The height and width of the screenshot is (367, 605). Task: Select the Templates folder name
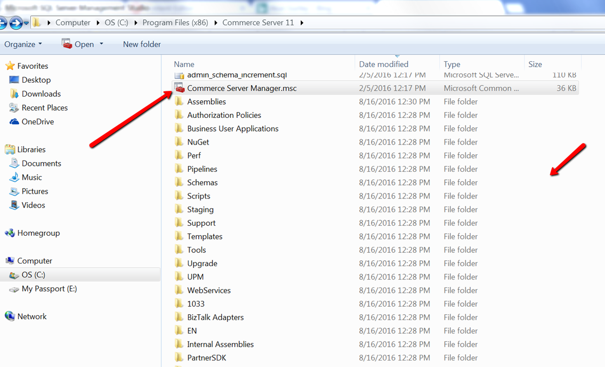tap(205, 236)
